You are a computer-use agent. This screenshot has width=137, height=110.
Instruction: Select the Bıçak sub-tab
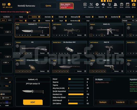pyautogui.click(x=61, y=21)
